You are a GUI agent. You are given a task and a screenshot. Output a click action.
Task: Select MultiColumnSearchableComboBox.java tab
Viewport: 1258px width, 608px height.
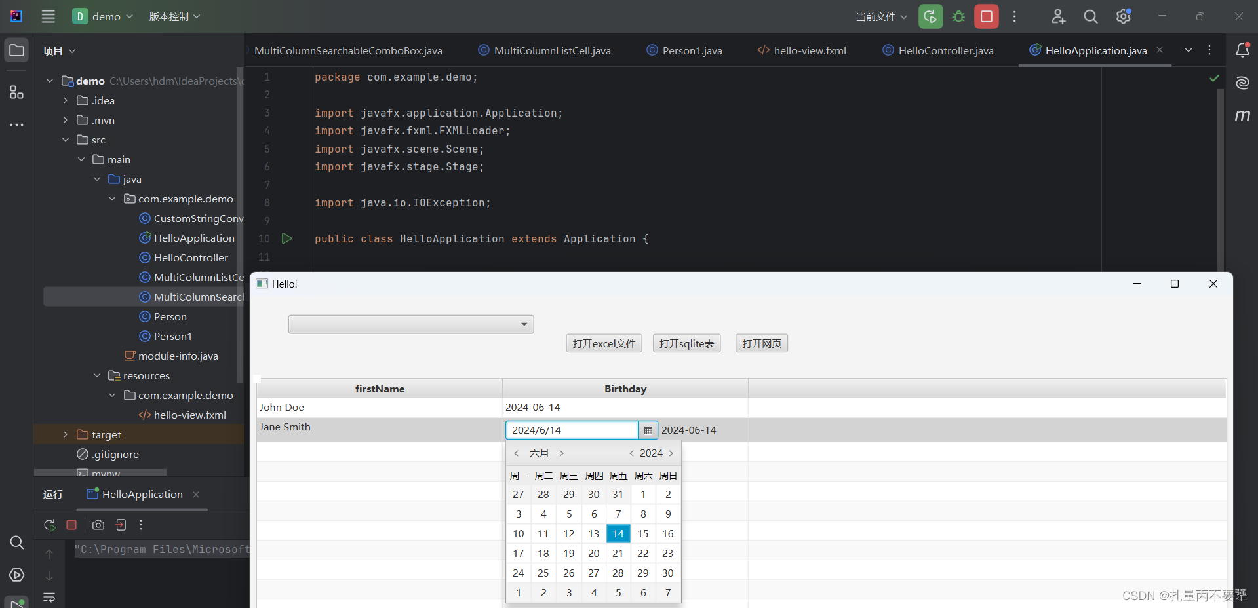coord(348,50)
